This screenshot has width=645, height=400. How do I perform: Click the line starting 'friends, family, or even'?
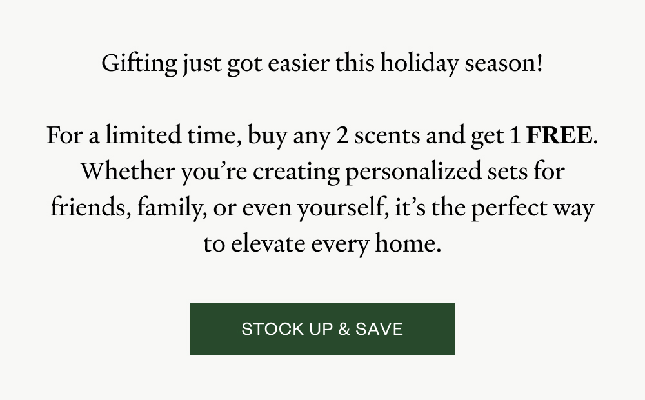(322, 208)
